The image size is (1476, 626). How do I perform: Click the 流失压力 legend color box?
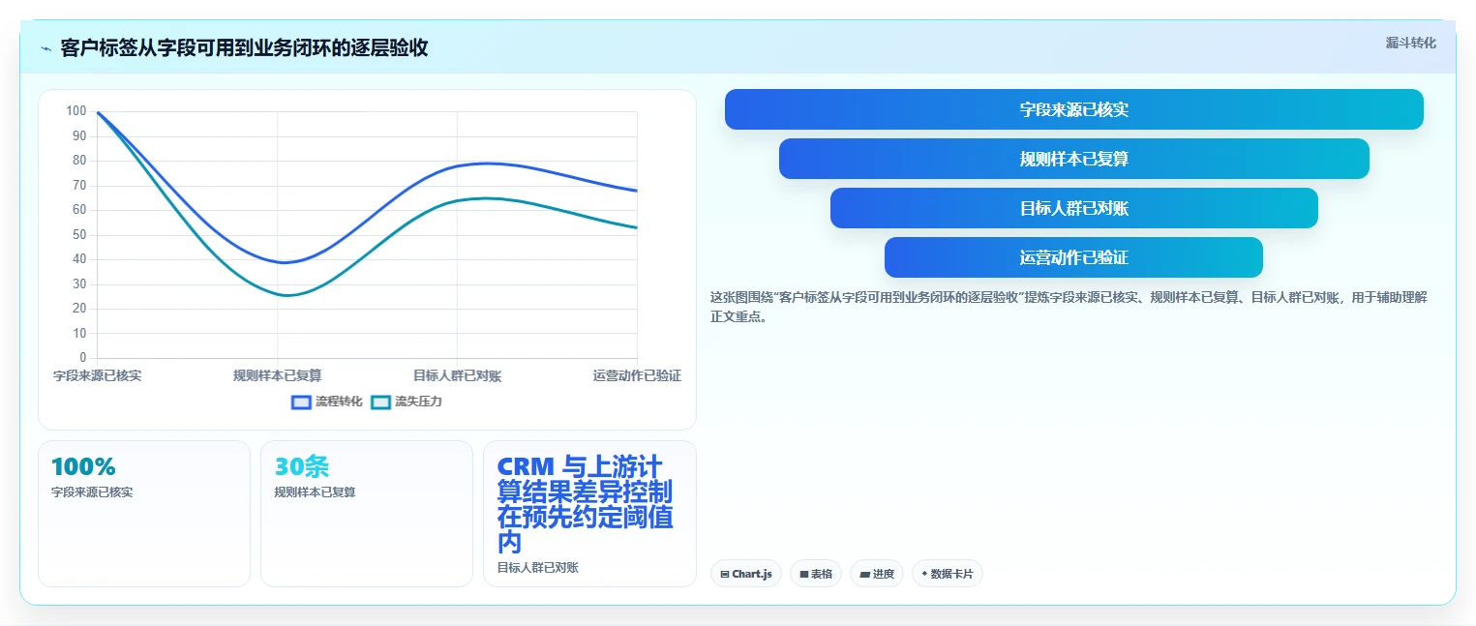point(380,402)
